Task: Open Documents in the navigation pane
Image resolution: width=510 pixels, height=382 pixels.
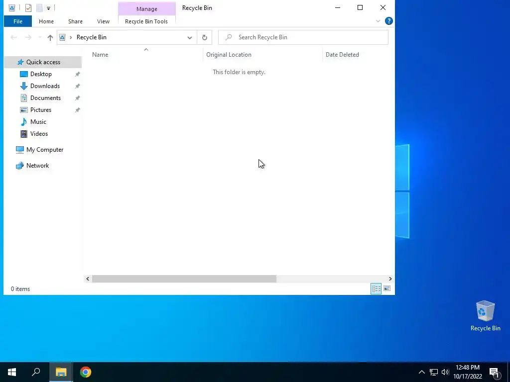Action: coord(45,98)
